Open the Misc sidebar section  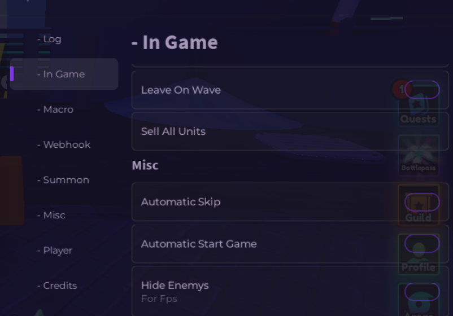(51, 215)
